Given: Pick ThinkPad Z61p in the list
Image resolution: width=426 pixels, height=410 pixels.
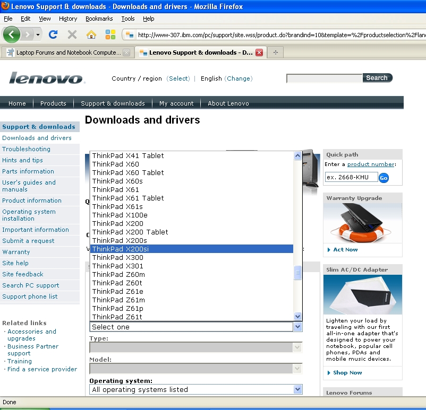Looking at the screenshot, I should click(x=192, y=309).
